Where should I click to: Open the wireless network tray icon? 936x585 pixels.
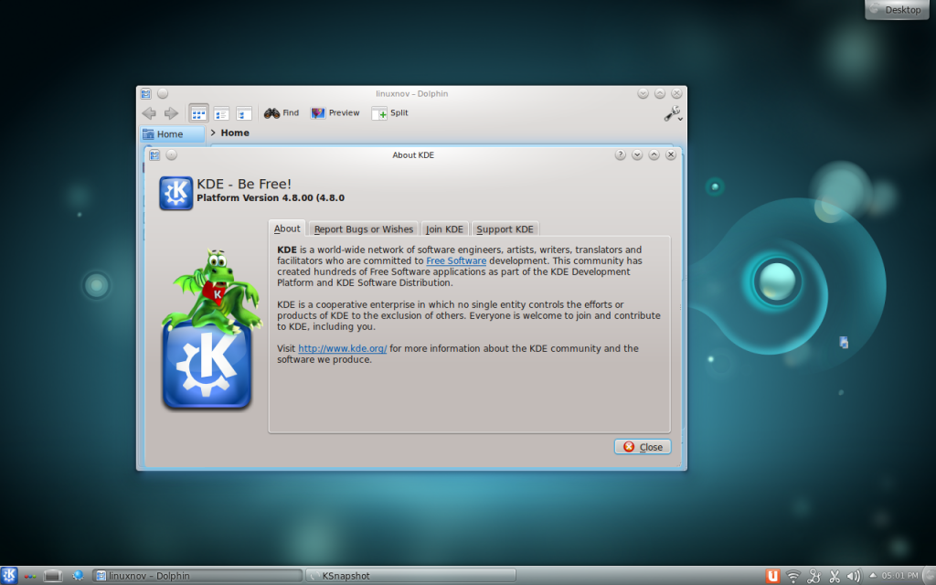[x=793, y=576]
